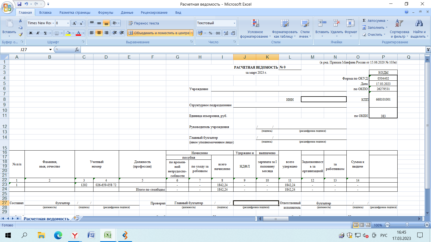Click Стили ячеек button
Screen dimensions: 431x242
(305, 29)
